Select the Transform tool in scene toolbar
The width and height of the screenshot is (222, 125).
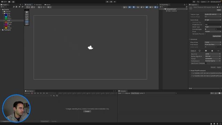(x=27, y=24)
